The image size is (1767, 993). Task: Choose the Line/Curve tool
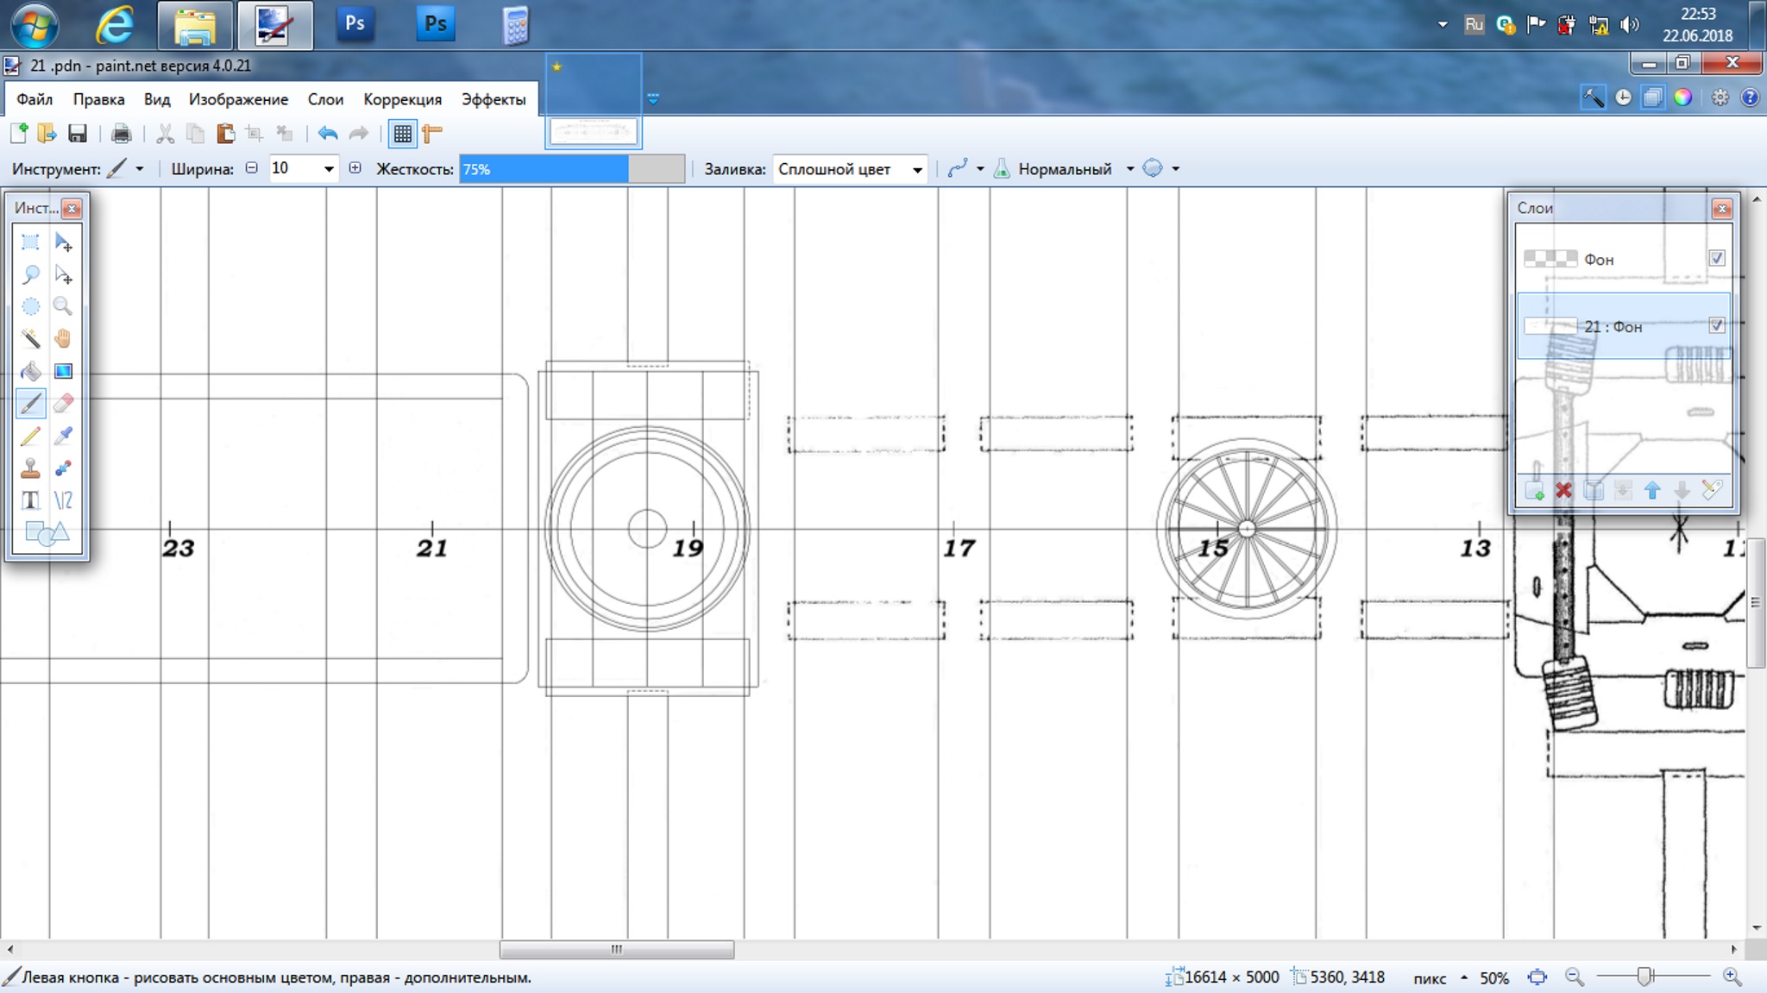point(63,500)
